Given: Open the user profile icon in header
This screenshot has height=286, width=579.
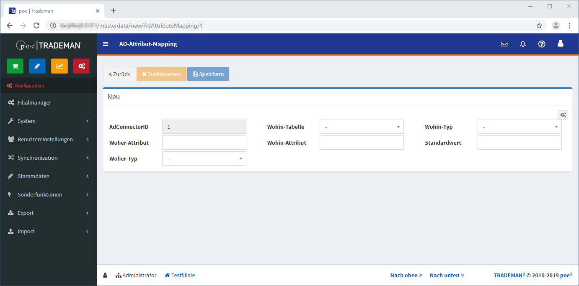Looking at the screenshot, I should pos(561,43).
